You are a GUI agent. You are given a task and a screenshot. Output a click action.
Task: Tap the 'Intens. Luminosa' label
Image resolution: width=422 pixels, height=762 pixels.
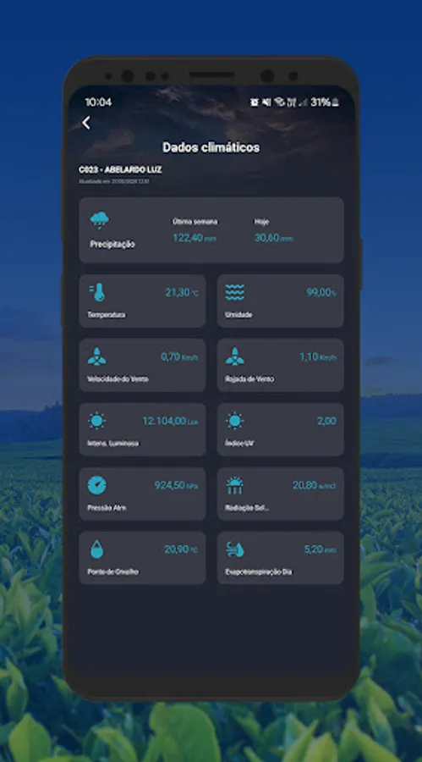point(112,443)
